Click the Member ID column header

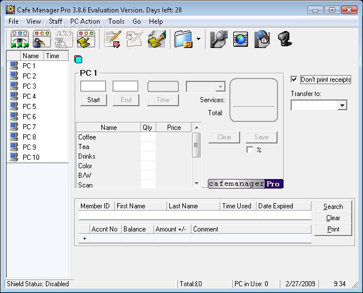(96, 206)
